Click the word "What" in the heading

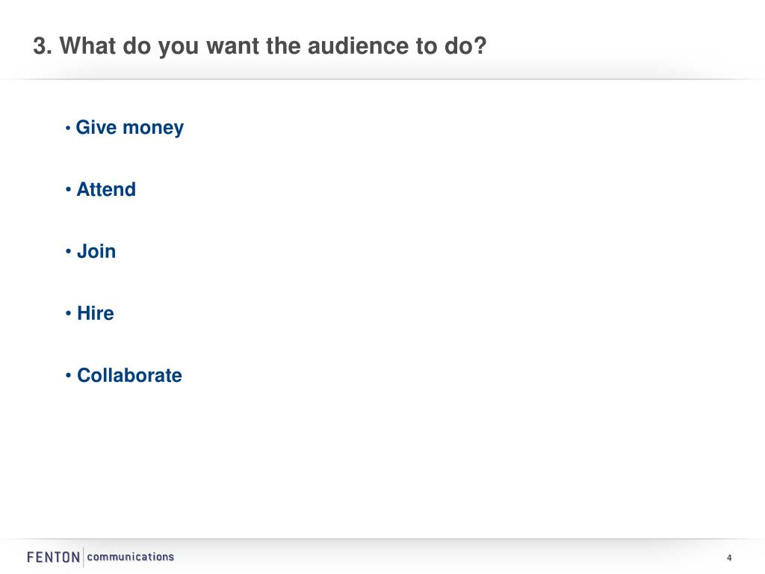pos(88,46)
